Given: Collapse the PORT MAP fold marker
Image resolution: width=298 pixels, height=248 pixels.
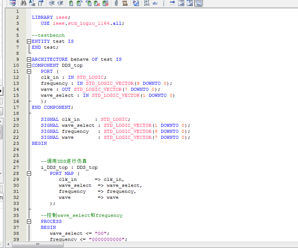Looking at the screenshot, I should 29,173.
